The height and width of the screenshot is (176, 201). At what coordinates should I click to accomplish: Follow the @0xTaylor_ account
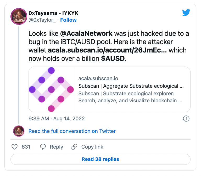pyautogui.click(x=68, y=20)
